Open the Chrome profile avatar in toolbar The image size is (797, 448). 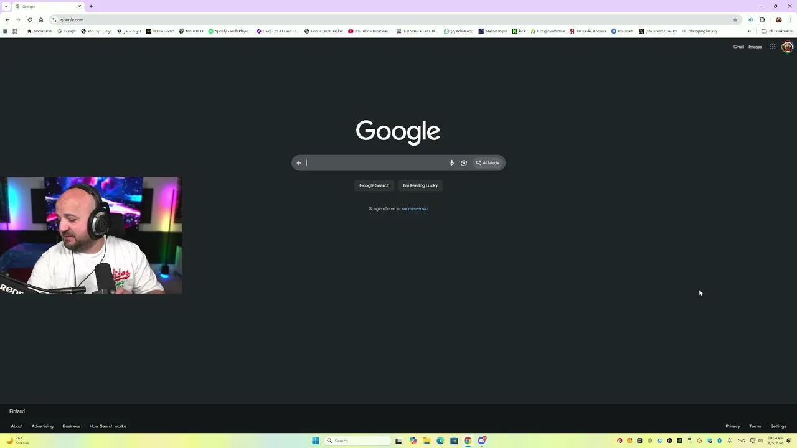[x=778, y=20]
